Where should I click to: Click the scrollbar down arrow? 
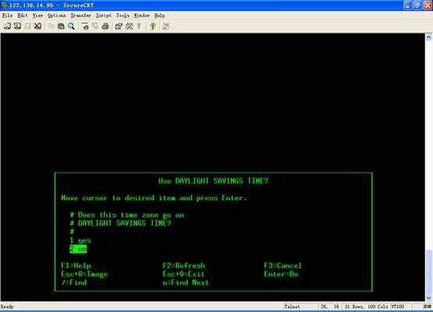(x=429, y=298)
